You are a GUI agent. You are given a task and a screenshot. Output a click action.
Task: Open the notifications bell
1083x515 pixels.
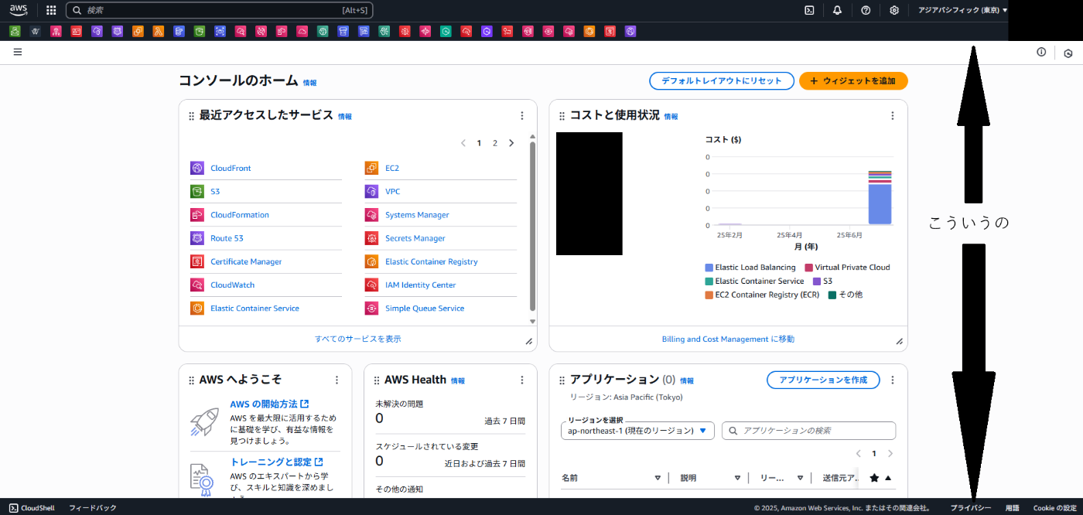pos(837,10)
